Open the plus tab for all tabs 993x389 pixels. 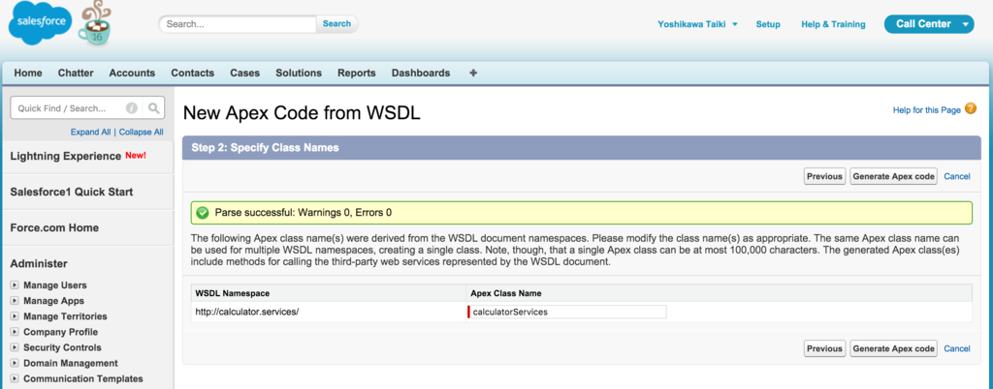click(473, 73)
